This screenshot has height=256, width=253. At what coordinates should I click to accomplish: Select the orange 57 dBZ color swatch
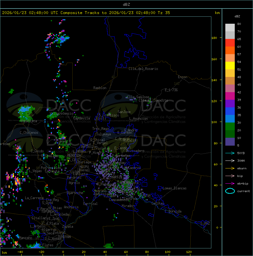coord(230,50)
